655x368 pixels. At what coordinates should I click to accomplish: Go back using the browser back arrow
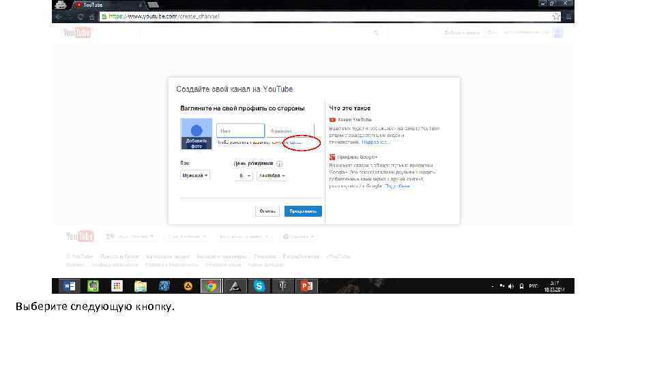(x=59, y=16)
